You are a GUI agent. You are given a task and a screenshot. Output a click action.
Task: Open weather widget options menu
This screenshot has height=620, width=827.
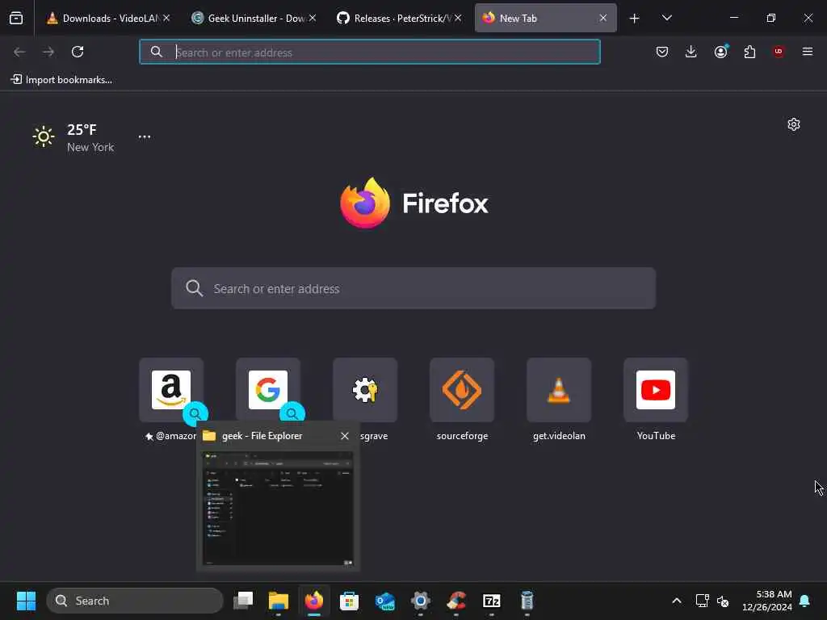pos(145,136)
